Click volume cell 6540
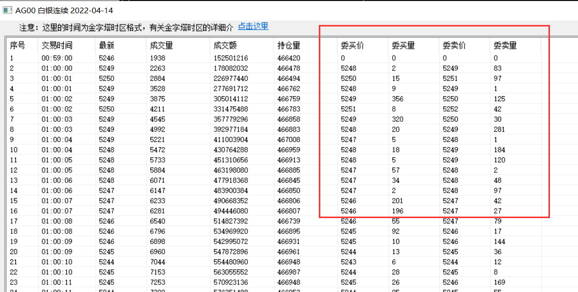The image size is (578, 292). click(x=158, y=222)
